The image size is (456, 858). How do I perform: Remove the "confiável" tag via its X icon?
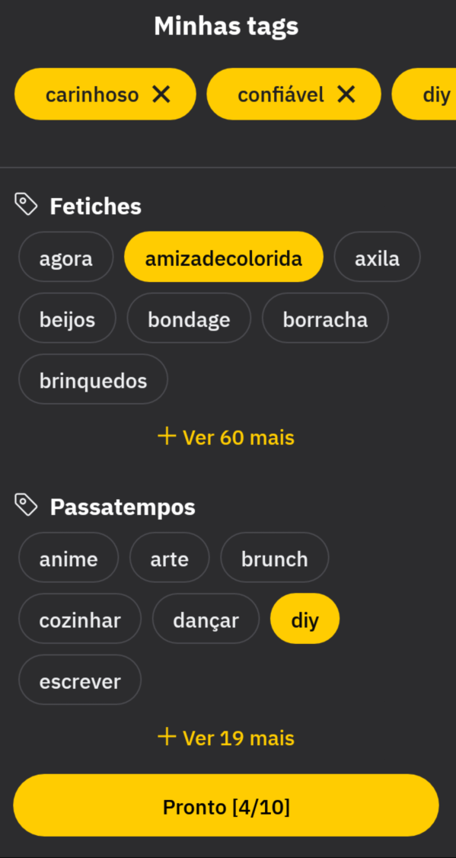pyautogui.click(x=346, y=94)
